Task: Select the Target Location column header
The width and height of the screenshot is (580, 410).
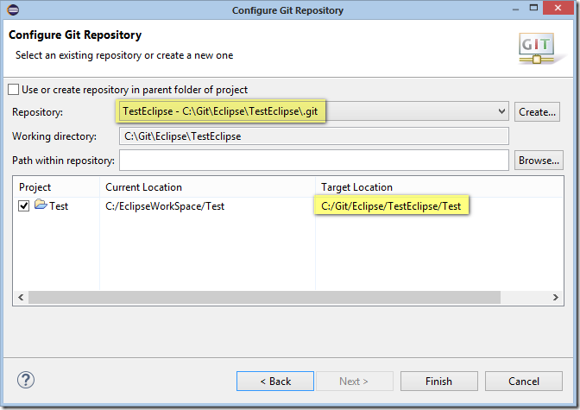Action: pyautogui.click(x=439, y=187)
